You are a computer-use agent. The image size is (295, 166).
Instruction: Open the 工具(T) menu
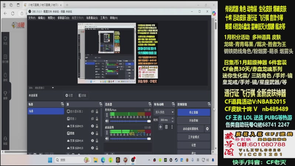104,18
